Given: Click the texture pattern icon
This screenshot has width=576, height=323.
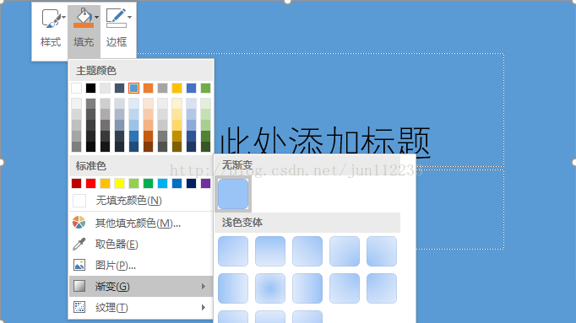Looking at the screenshot, I should point(79,307).
